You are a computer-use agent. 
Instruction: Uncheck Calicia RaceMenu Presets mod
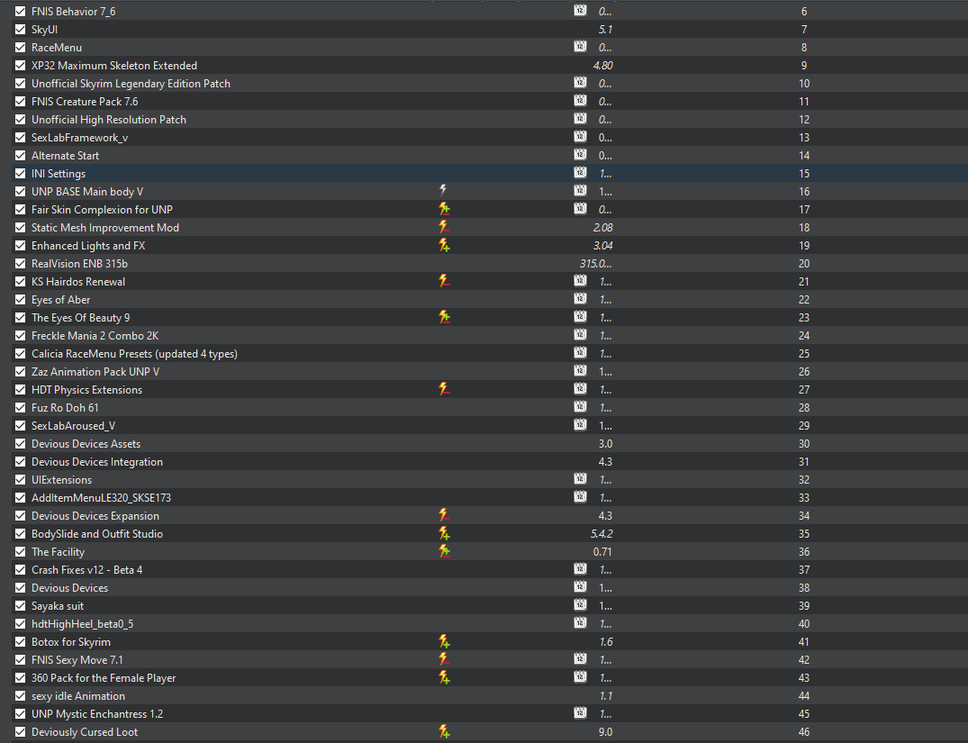click(21, 353)
